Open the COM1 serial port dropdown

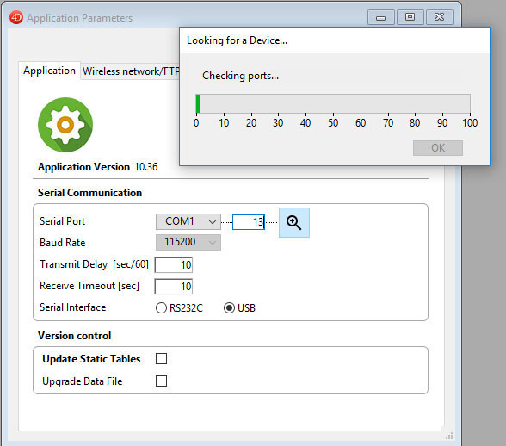click(x=188, y=221)
